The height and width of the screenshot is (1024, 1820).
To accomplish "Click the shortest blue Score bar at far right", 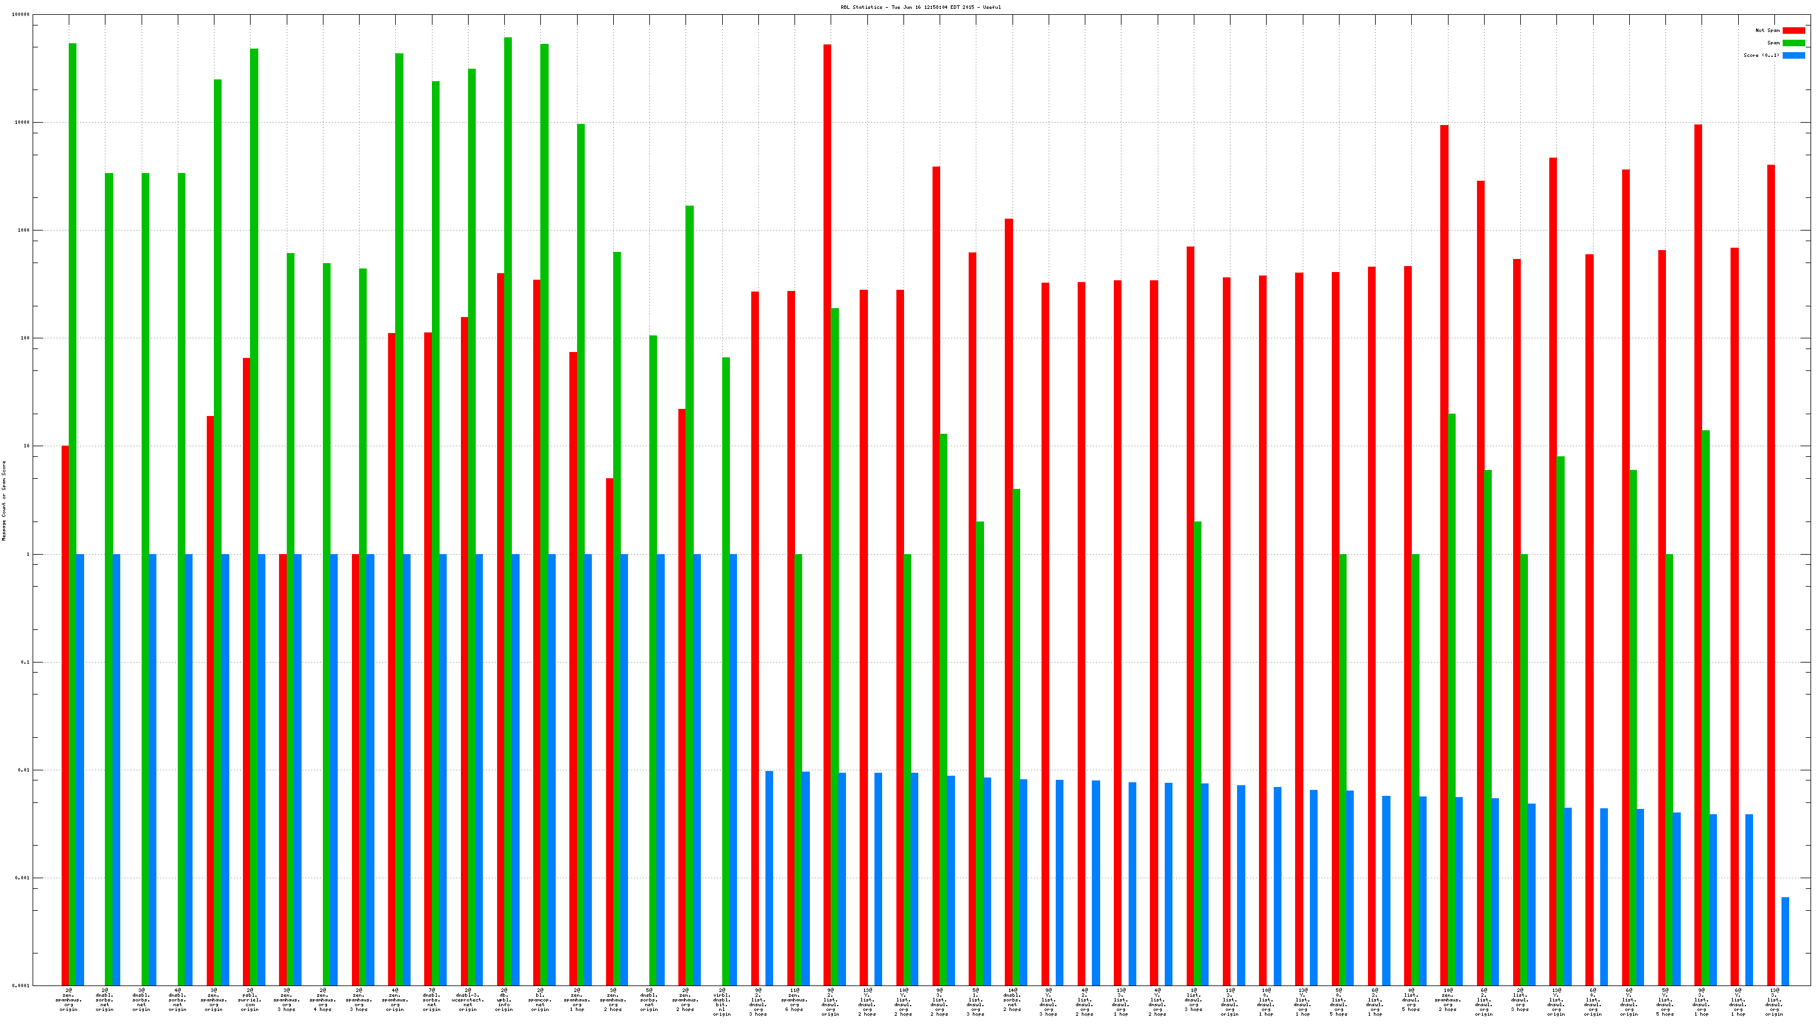I will (1784, 941).
